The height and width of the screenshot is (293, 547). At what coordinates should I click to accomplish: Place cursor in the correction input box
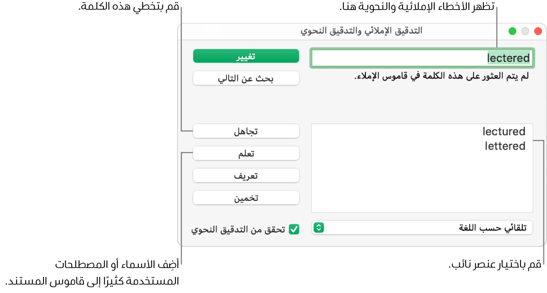421,58
